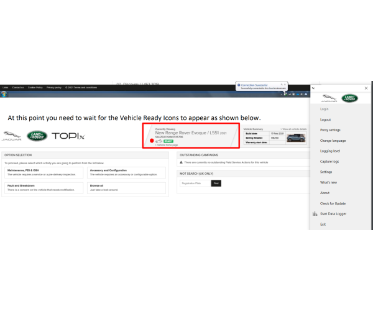Select Maintenance, PDI & OSH option
This screenshot has width=373, height=311.
click(44, 172)
